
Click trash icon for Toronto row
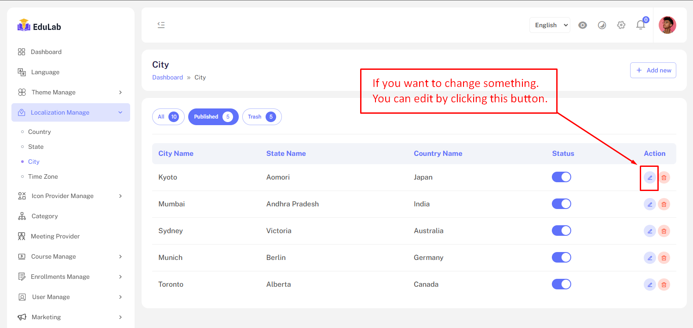coord(664,285)
